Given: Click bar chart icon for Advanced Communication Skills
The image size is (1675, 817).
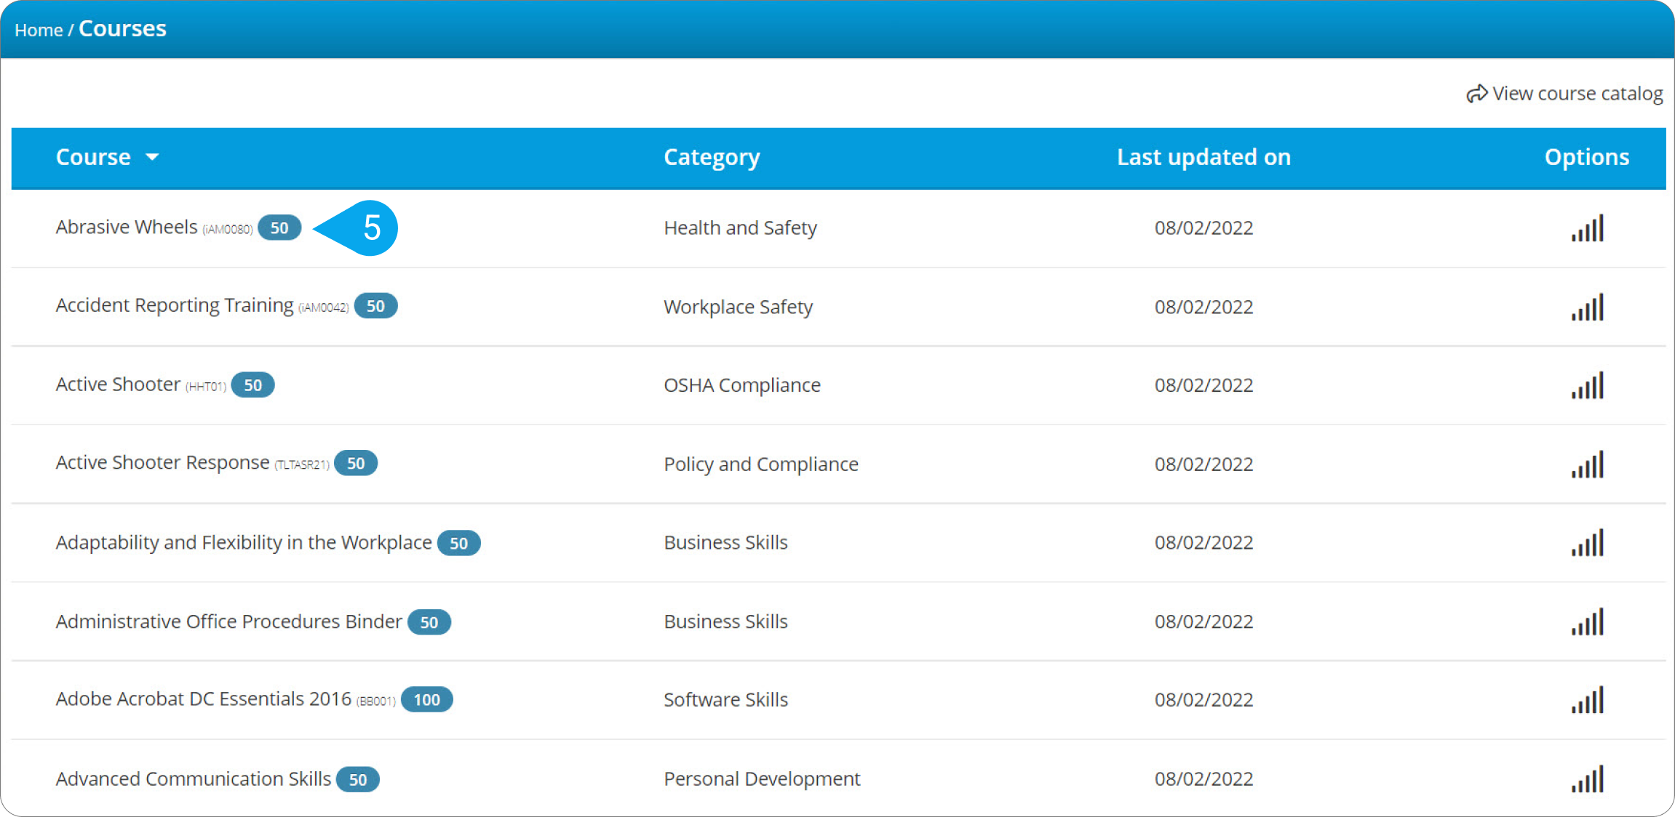Looking at the screenshot, I should (x=1587, y=779).
